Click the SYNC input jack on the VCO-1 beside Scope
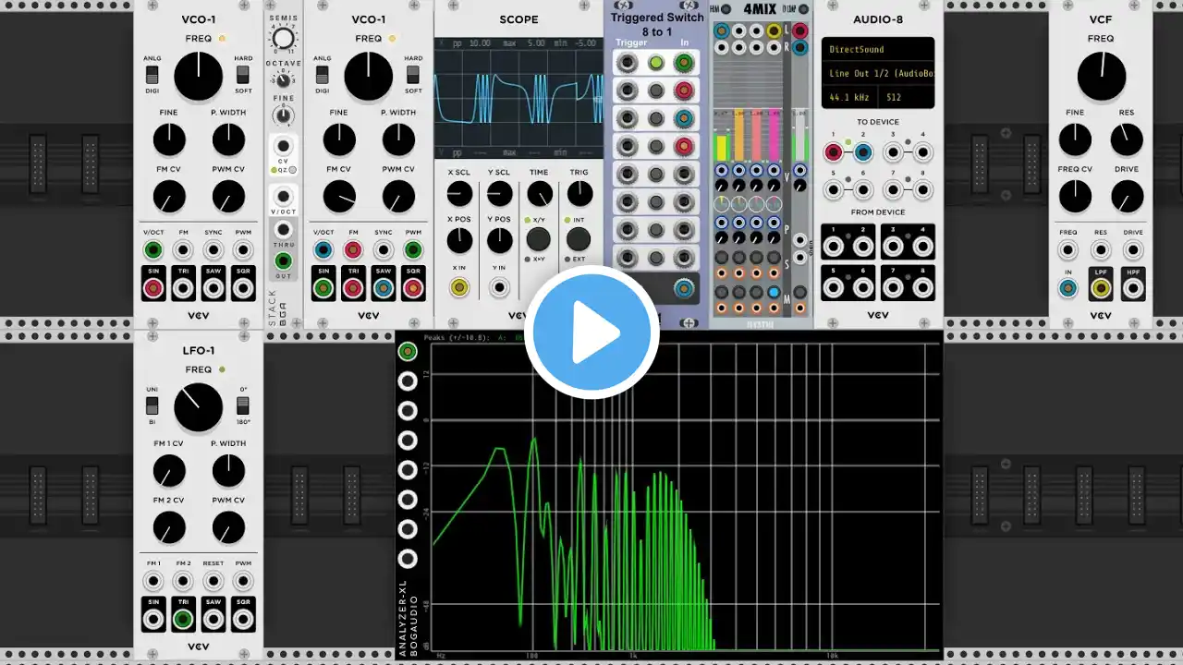 click(x=383, y=250)
